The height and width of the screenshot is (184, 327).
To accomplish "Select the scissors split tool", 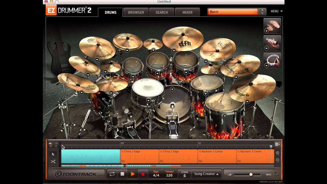I will 53,162.
